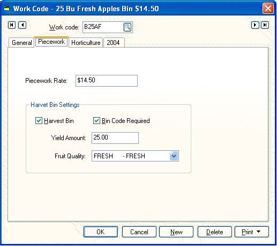Image resolution: width=277 pixels, height=246 pixels.
Task: Delete this work code record
Action: pyautogui.click(x=215, y=232)
